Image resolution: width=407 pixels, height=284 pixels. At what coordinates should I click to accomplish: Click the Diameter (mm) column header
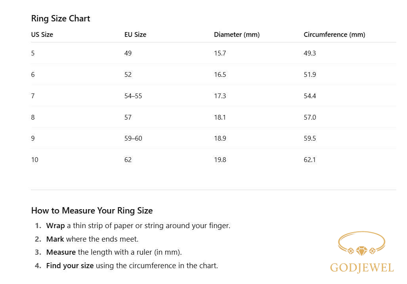(x=237, y=34)
